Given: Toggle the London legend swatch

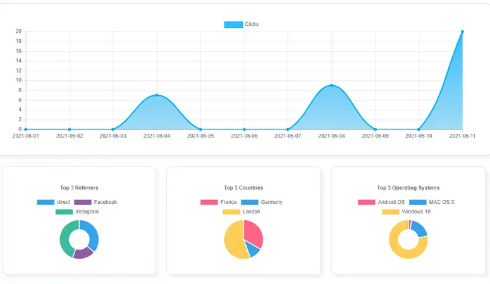Looking at the screenshot, I should [231, 212].
